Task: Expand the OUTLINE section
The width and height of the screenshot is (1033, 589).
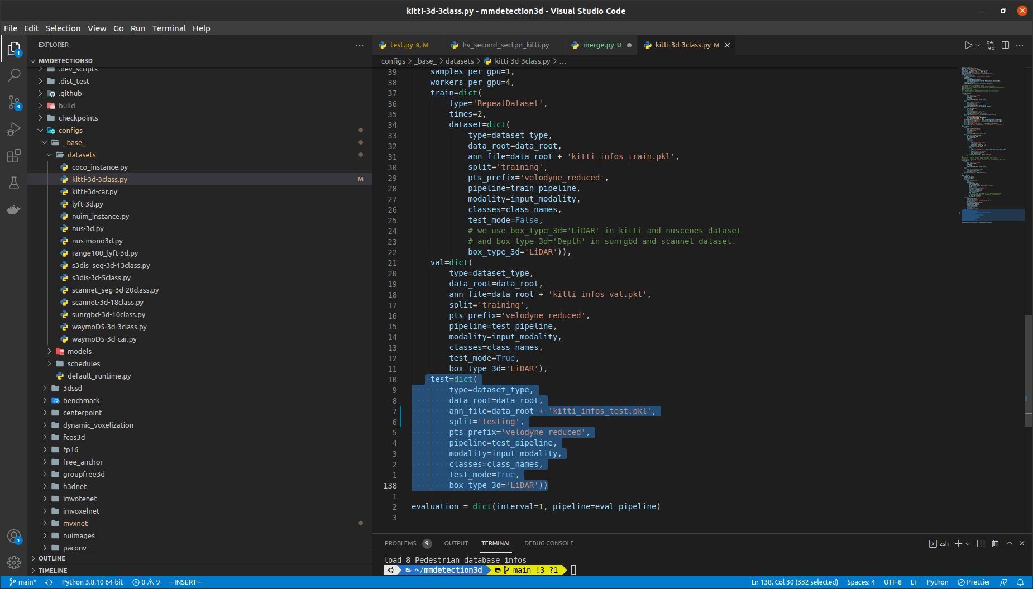Action: click(52, 558)
